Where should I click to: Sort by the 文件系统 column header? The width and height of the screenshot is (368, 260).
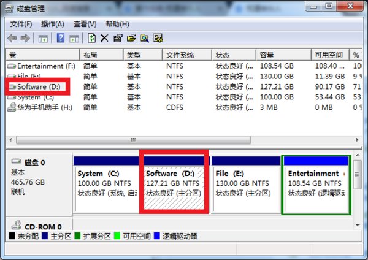tap(187, 55)
